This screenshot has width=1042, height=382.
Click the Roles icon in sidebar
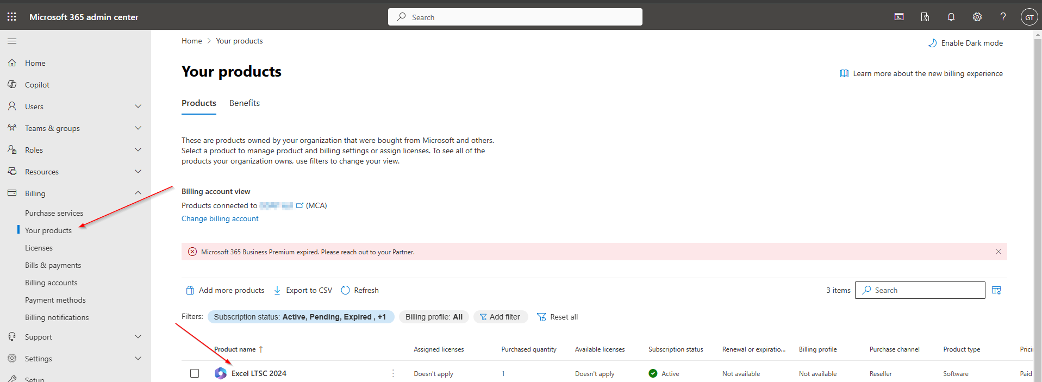[12, 150]
